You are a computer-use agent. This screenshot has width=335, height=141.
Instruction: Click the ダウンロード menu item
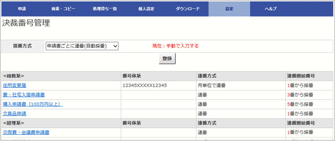click(x=188, y=9)
